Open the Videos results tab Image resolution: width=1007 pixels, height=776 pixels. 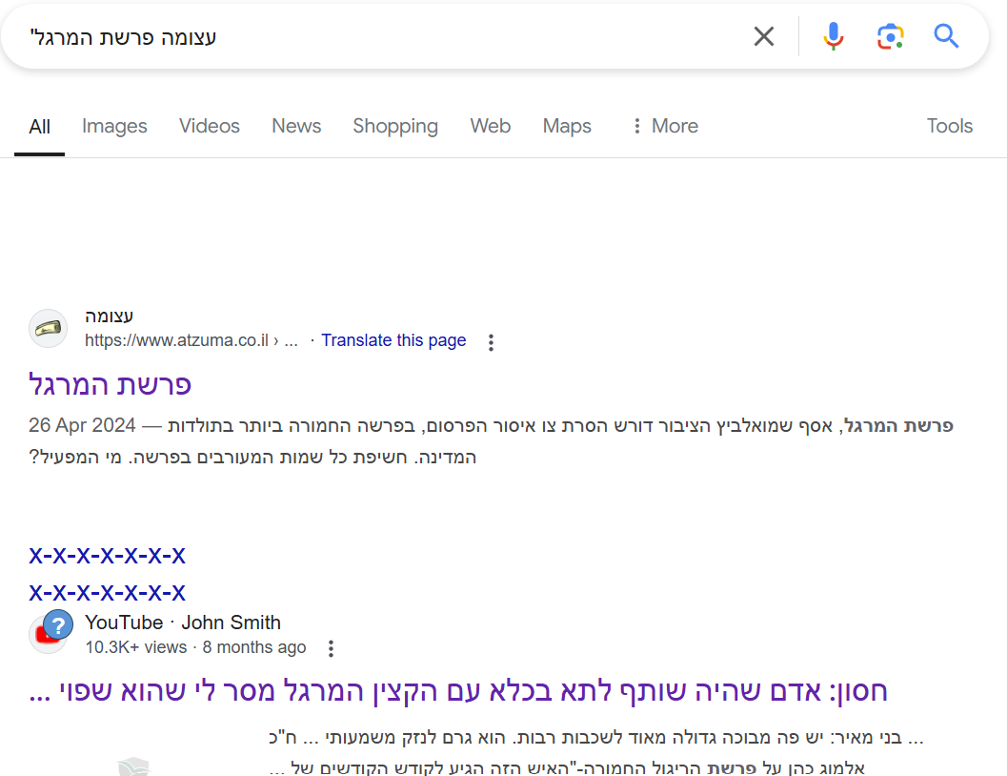click(209, 126)
